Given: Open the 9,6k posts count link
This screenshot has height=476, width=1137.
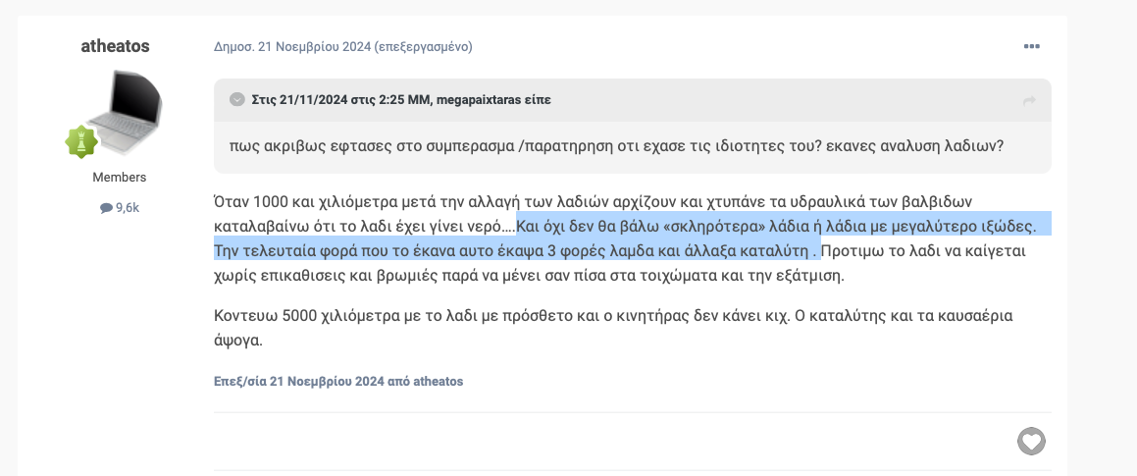Looking at the screenshot, I should pos(120,207).
